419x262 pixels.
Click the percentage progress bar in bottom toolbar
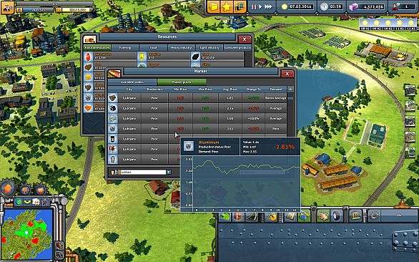399,215
